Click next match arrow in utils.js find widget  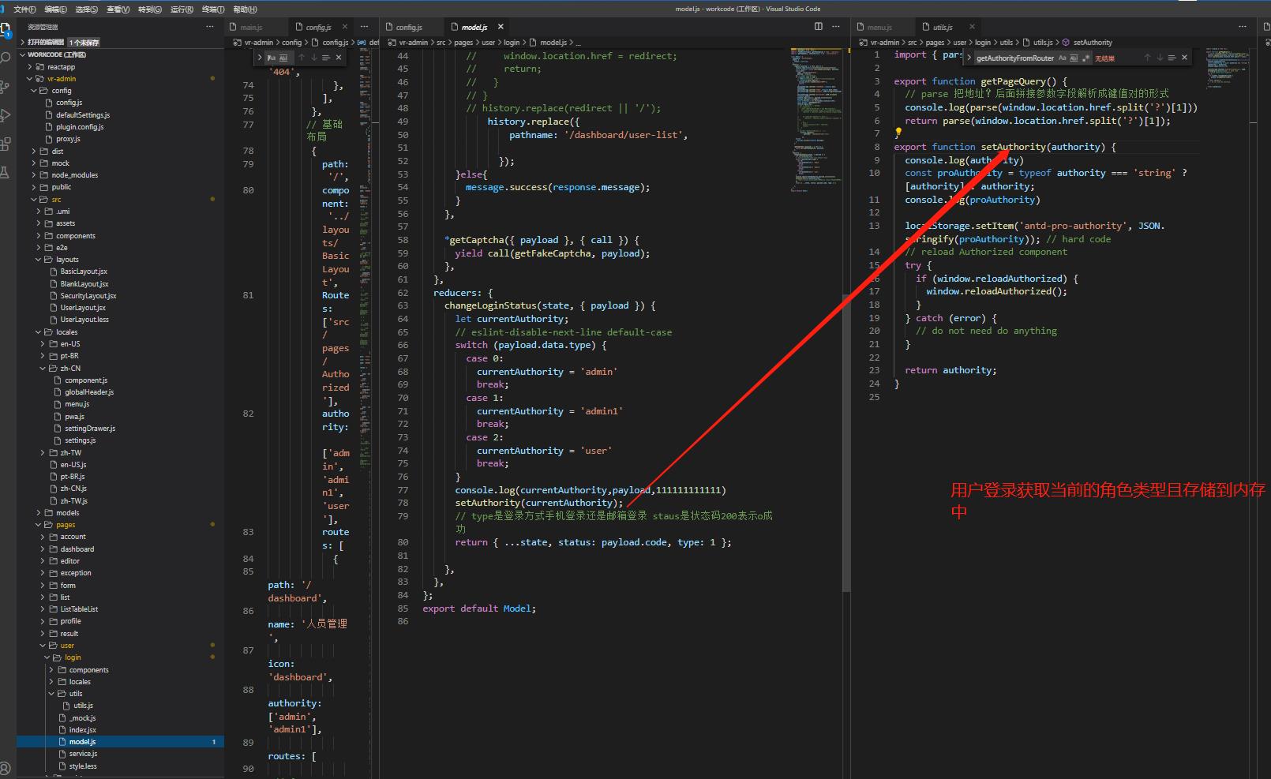tap(1160, 58)
